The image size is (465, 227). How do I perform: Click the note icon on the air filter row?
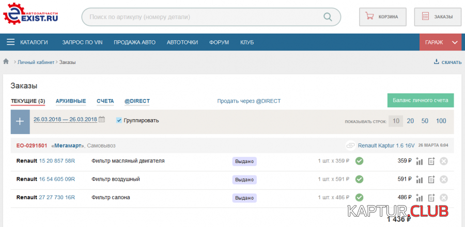pos(431,180)
